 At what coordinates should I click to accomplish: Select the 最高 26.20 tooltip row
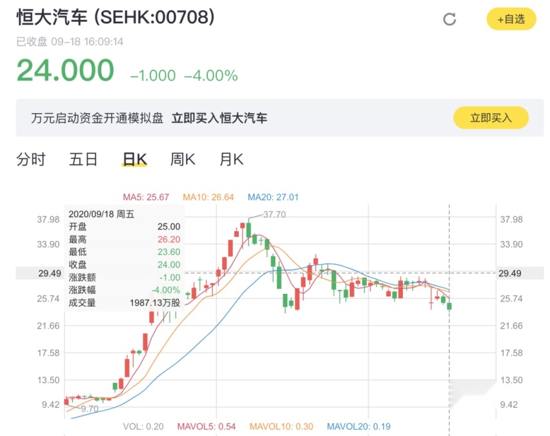[124, 240]
